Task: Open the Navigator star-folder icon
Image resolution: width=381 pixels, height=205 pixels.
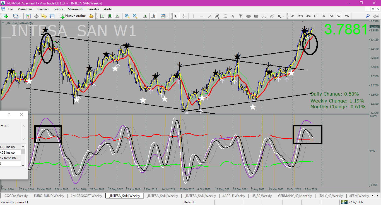Action: 44,16
